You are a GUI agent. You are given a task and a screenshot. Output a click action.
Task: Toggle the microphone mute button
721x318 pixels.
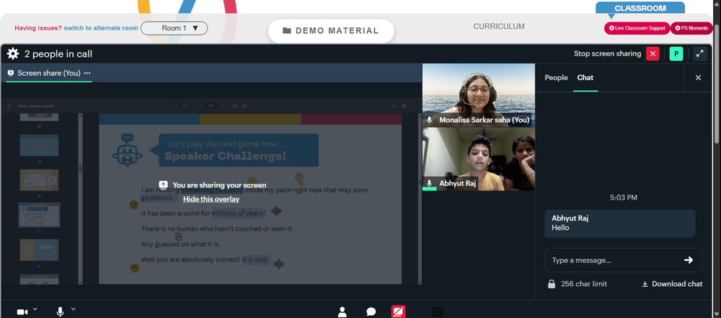point(61,312)
